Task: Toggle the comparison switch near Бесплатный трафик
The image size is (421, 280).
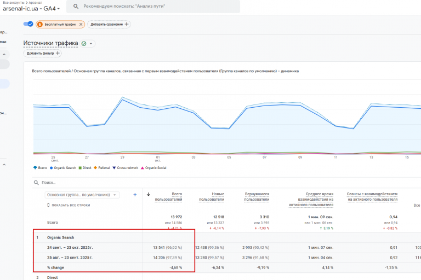Action: point(28,24)
